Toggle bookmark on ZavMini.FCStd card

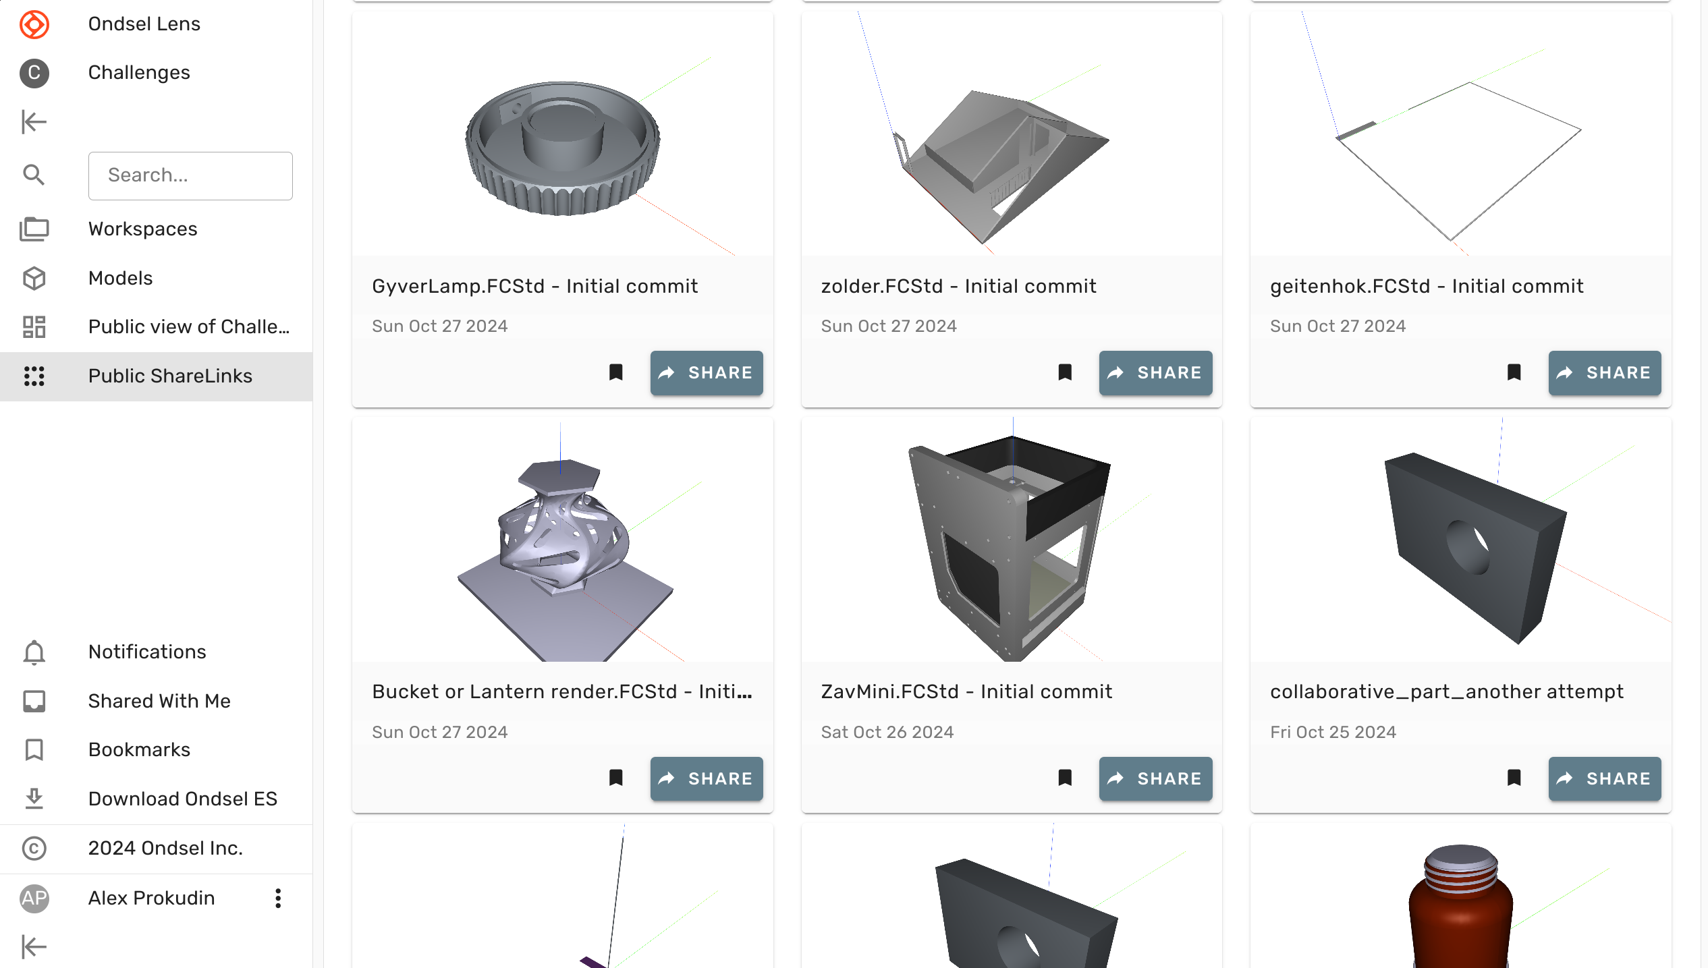coord(1065,778)
